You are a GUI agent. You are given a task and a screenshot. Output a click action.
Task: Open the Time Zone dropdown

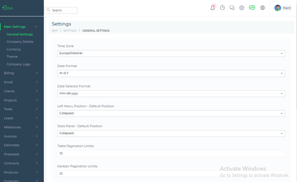click(x=171, y=53)
